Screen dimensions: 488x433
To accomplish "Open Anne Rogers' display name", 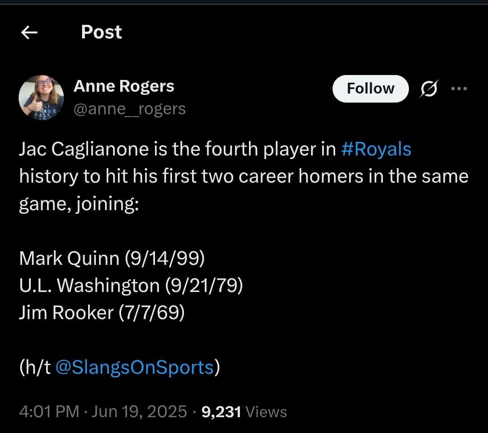I will tap(123, 86).
